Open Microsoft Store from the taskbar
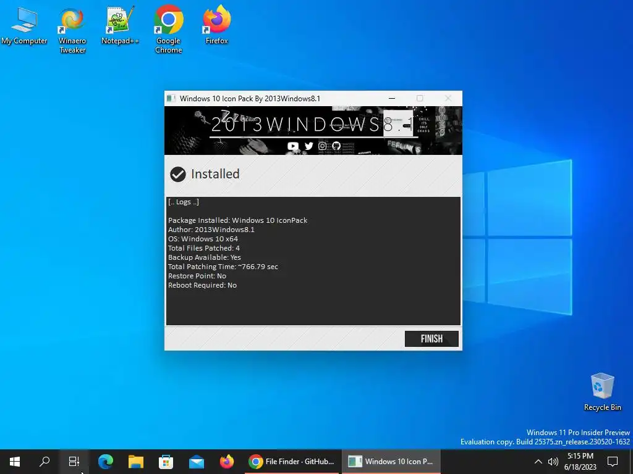Screen dimensions: 633x474 tap(166, 462)
